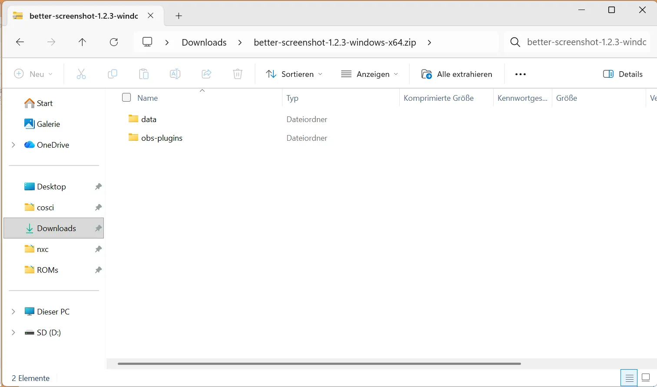657x387 pixels.
Task: Switch to large icons view icon
Action: [646, 378]
